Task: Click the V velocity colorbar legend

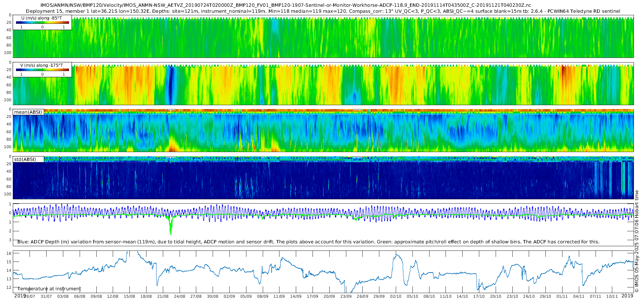Action: (42, 70)
